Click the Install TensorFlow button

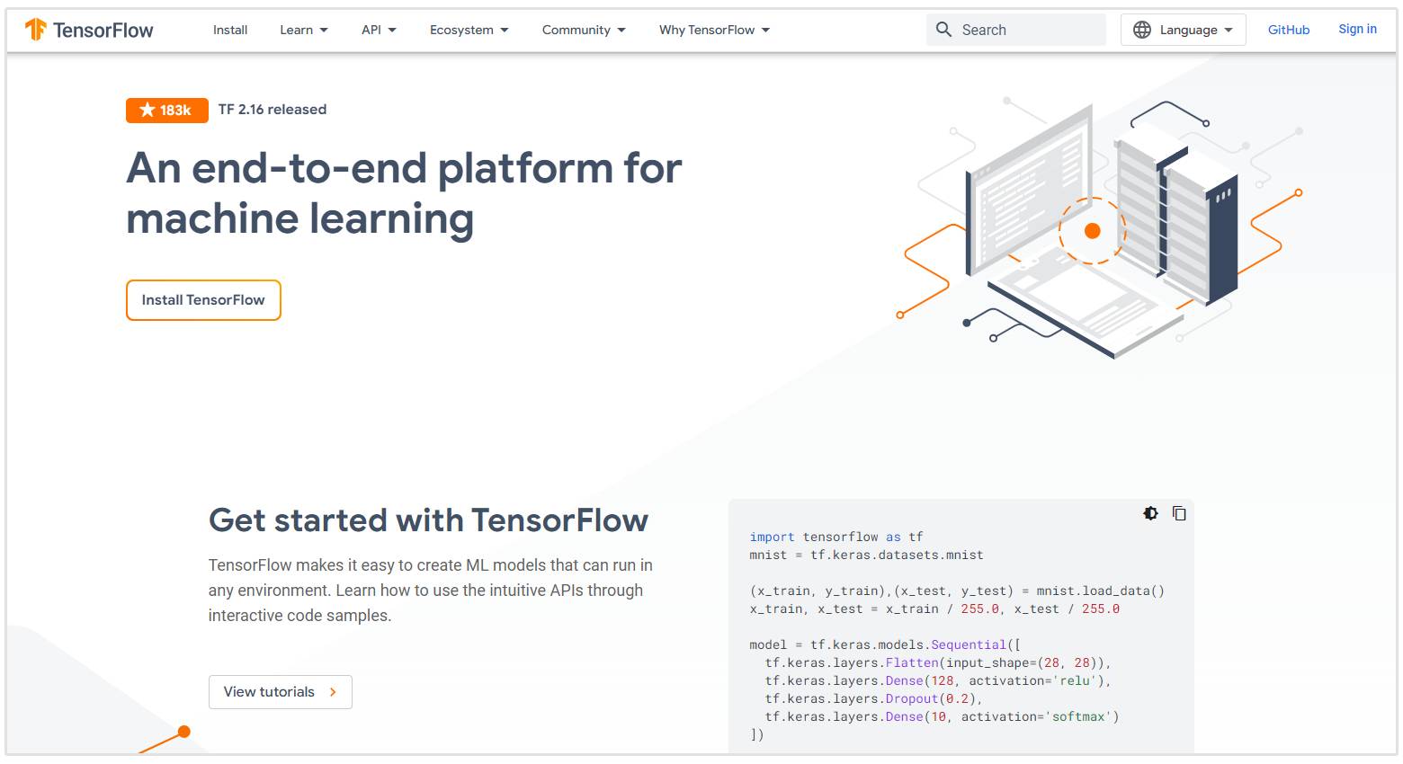(203, 300)
